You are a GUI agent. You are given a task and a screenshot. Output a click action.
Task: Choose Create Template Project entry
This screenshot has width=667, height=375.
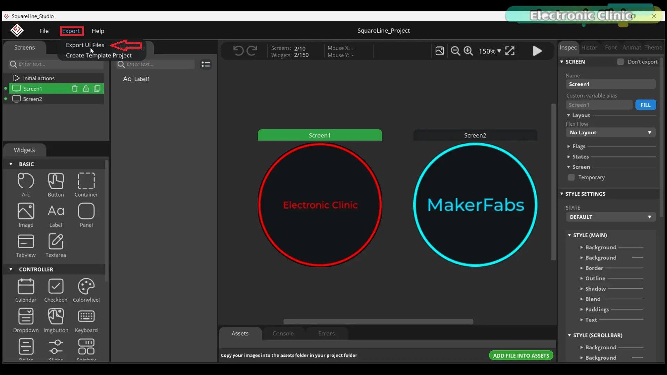click(x=99, y=56)
